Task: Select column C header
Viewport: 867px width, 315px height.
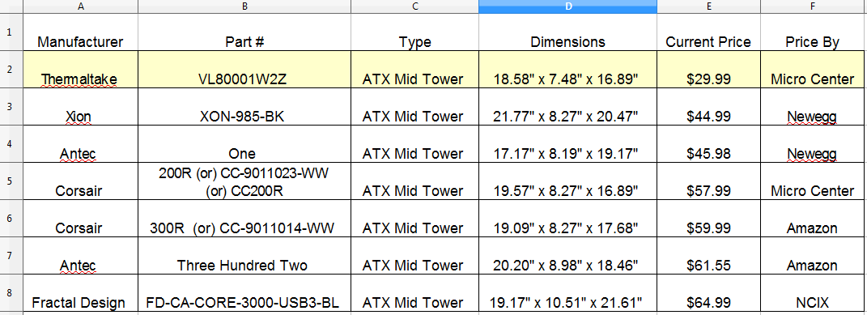Action: pos(414,6)
